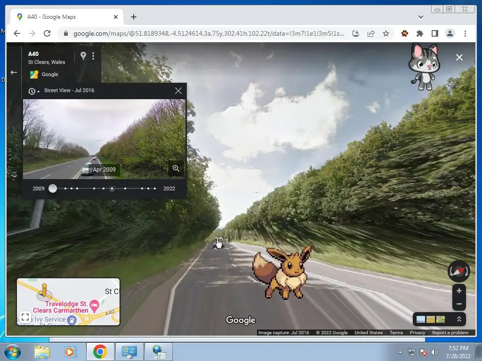The width and height of the screenshot is (482, 361).
Task: Select the last timeline dot before 2022
Action: coord(154,188)
